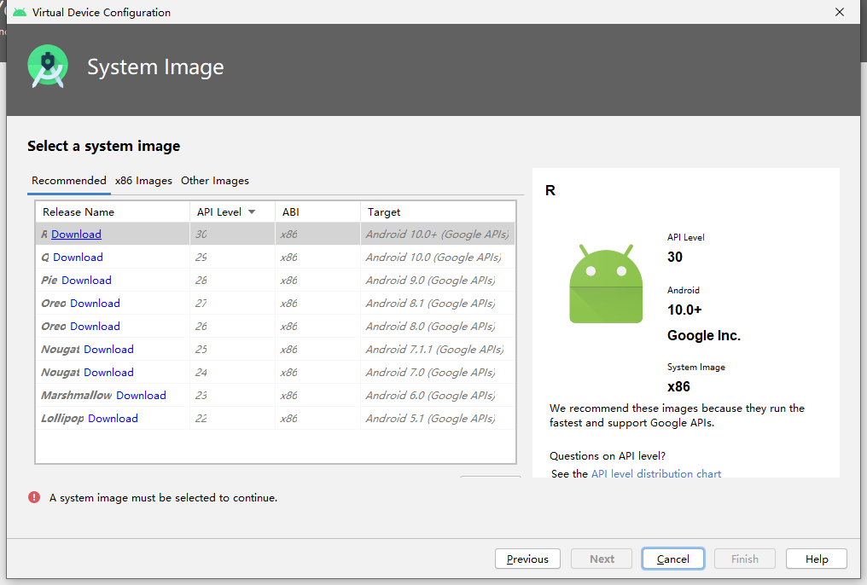867x585 pixels.
Task: Click the Cancel button
Action: [x=673, y=559]
